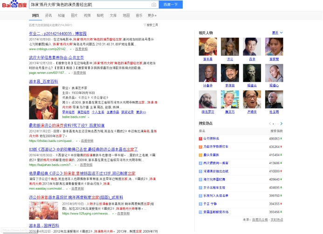Open hot topic 河道清淤抽出古钱
Image resolution: width=323 pixels, height=234 pixels.
216,171
